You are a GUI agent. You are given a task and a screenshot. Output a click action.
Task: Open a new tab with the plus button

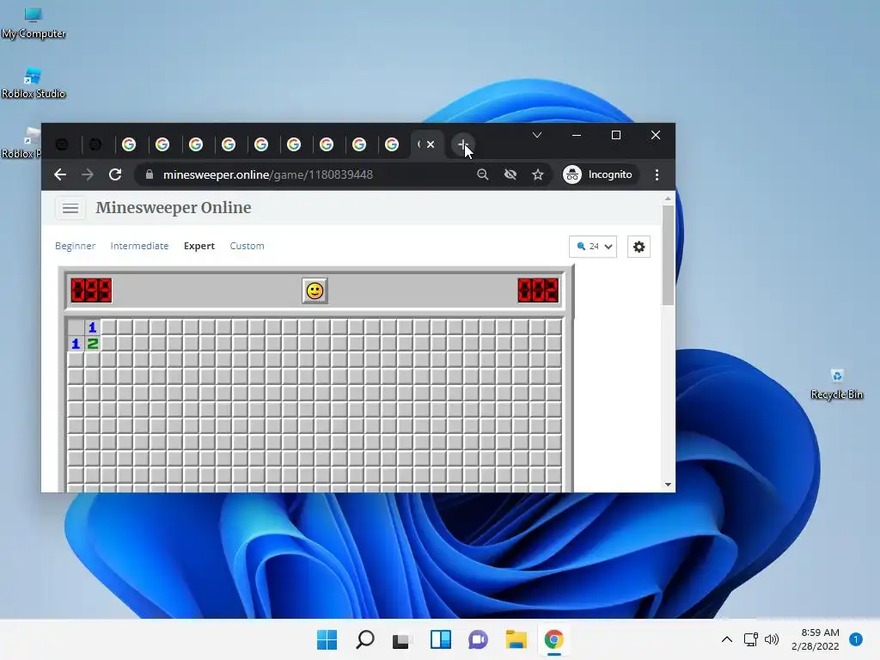(462, 144)
